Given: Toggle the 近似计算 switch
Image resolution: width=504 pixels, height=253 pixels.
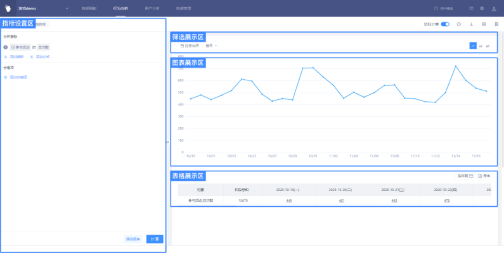Looking at the screenshot, I should pos(445,24).
